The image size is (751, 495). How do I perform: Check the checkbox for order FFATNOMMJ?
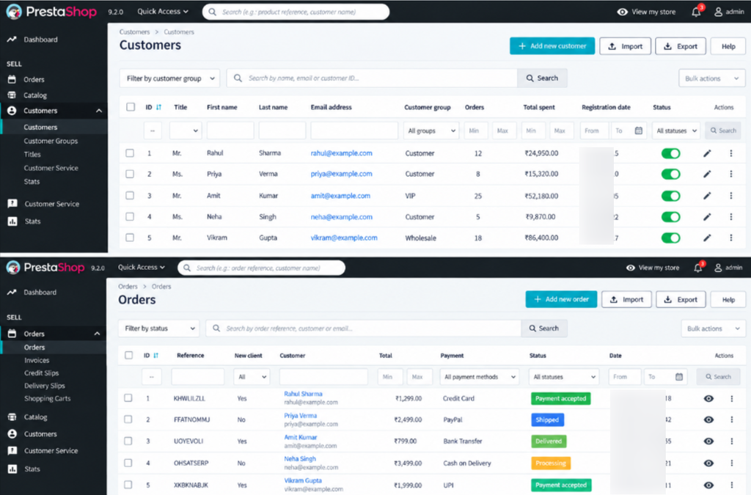click(x=128, y=419)
